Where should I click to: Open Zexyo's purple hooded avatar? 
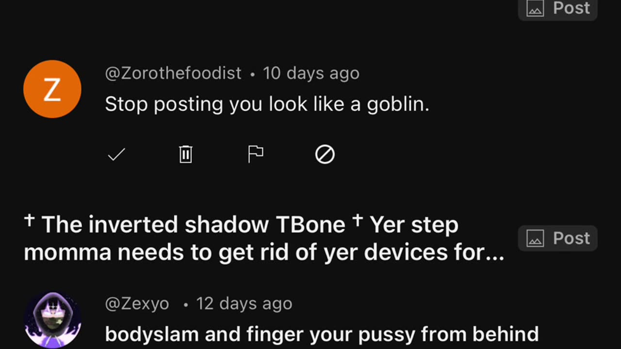click(52, 319)
